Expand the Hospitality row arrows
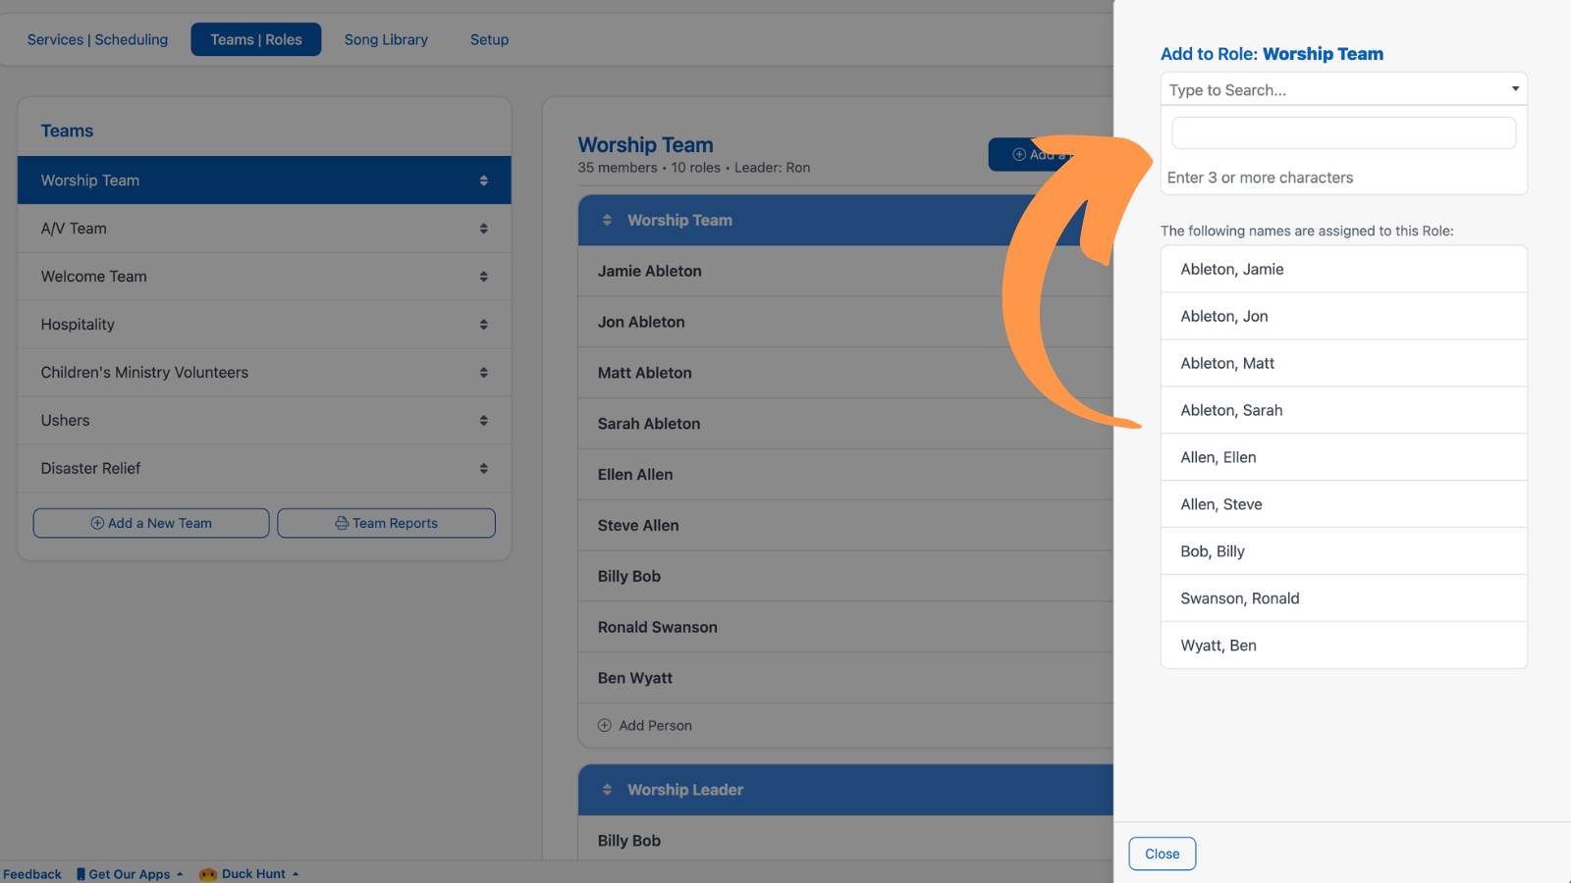The width and height of the screenshot is (1571, 883). click(483, 325)
